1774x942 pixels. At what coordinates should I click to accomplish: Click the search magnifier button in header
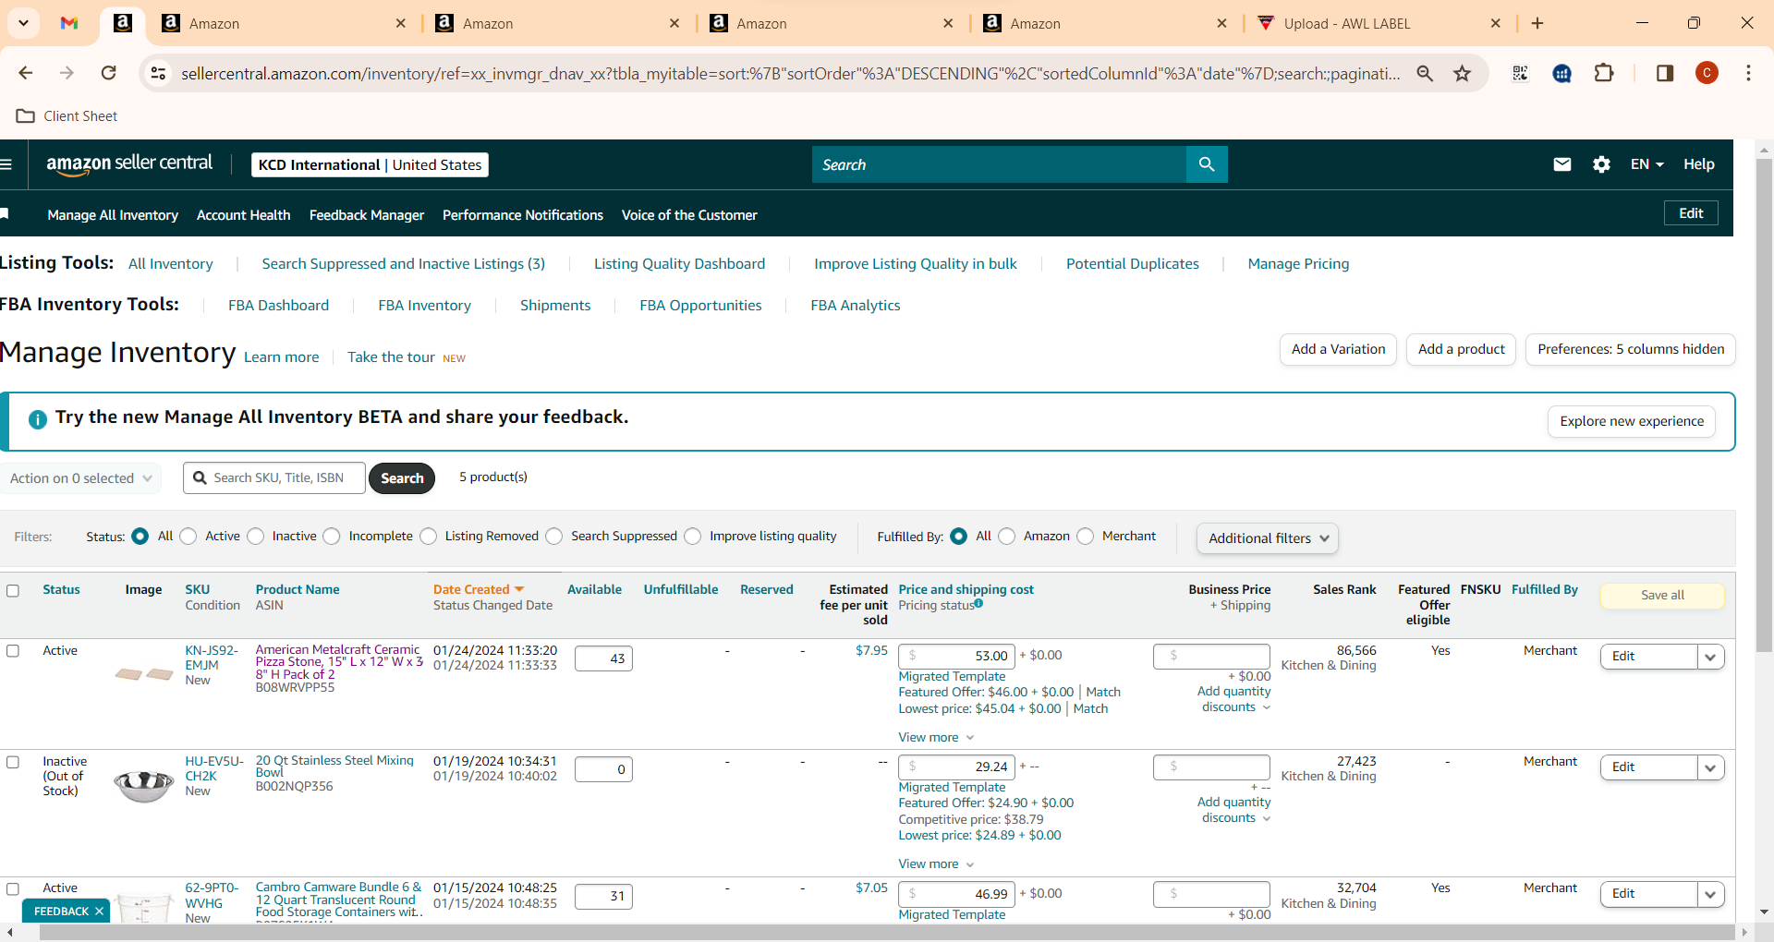pyautogui.click(x=1207, y=164)
